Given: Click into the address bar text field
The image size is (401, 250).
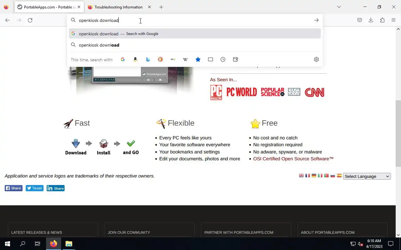Looking at the screenshot, I should pyautogui.click(x=194, y=20).
